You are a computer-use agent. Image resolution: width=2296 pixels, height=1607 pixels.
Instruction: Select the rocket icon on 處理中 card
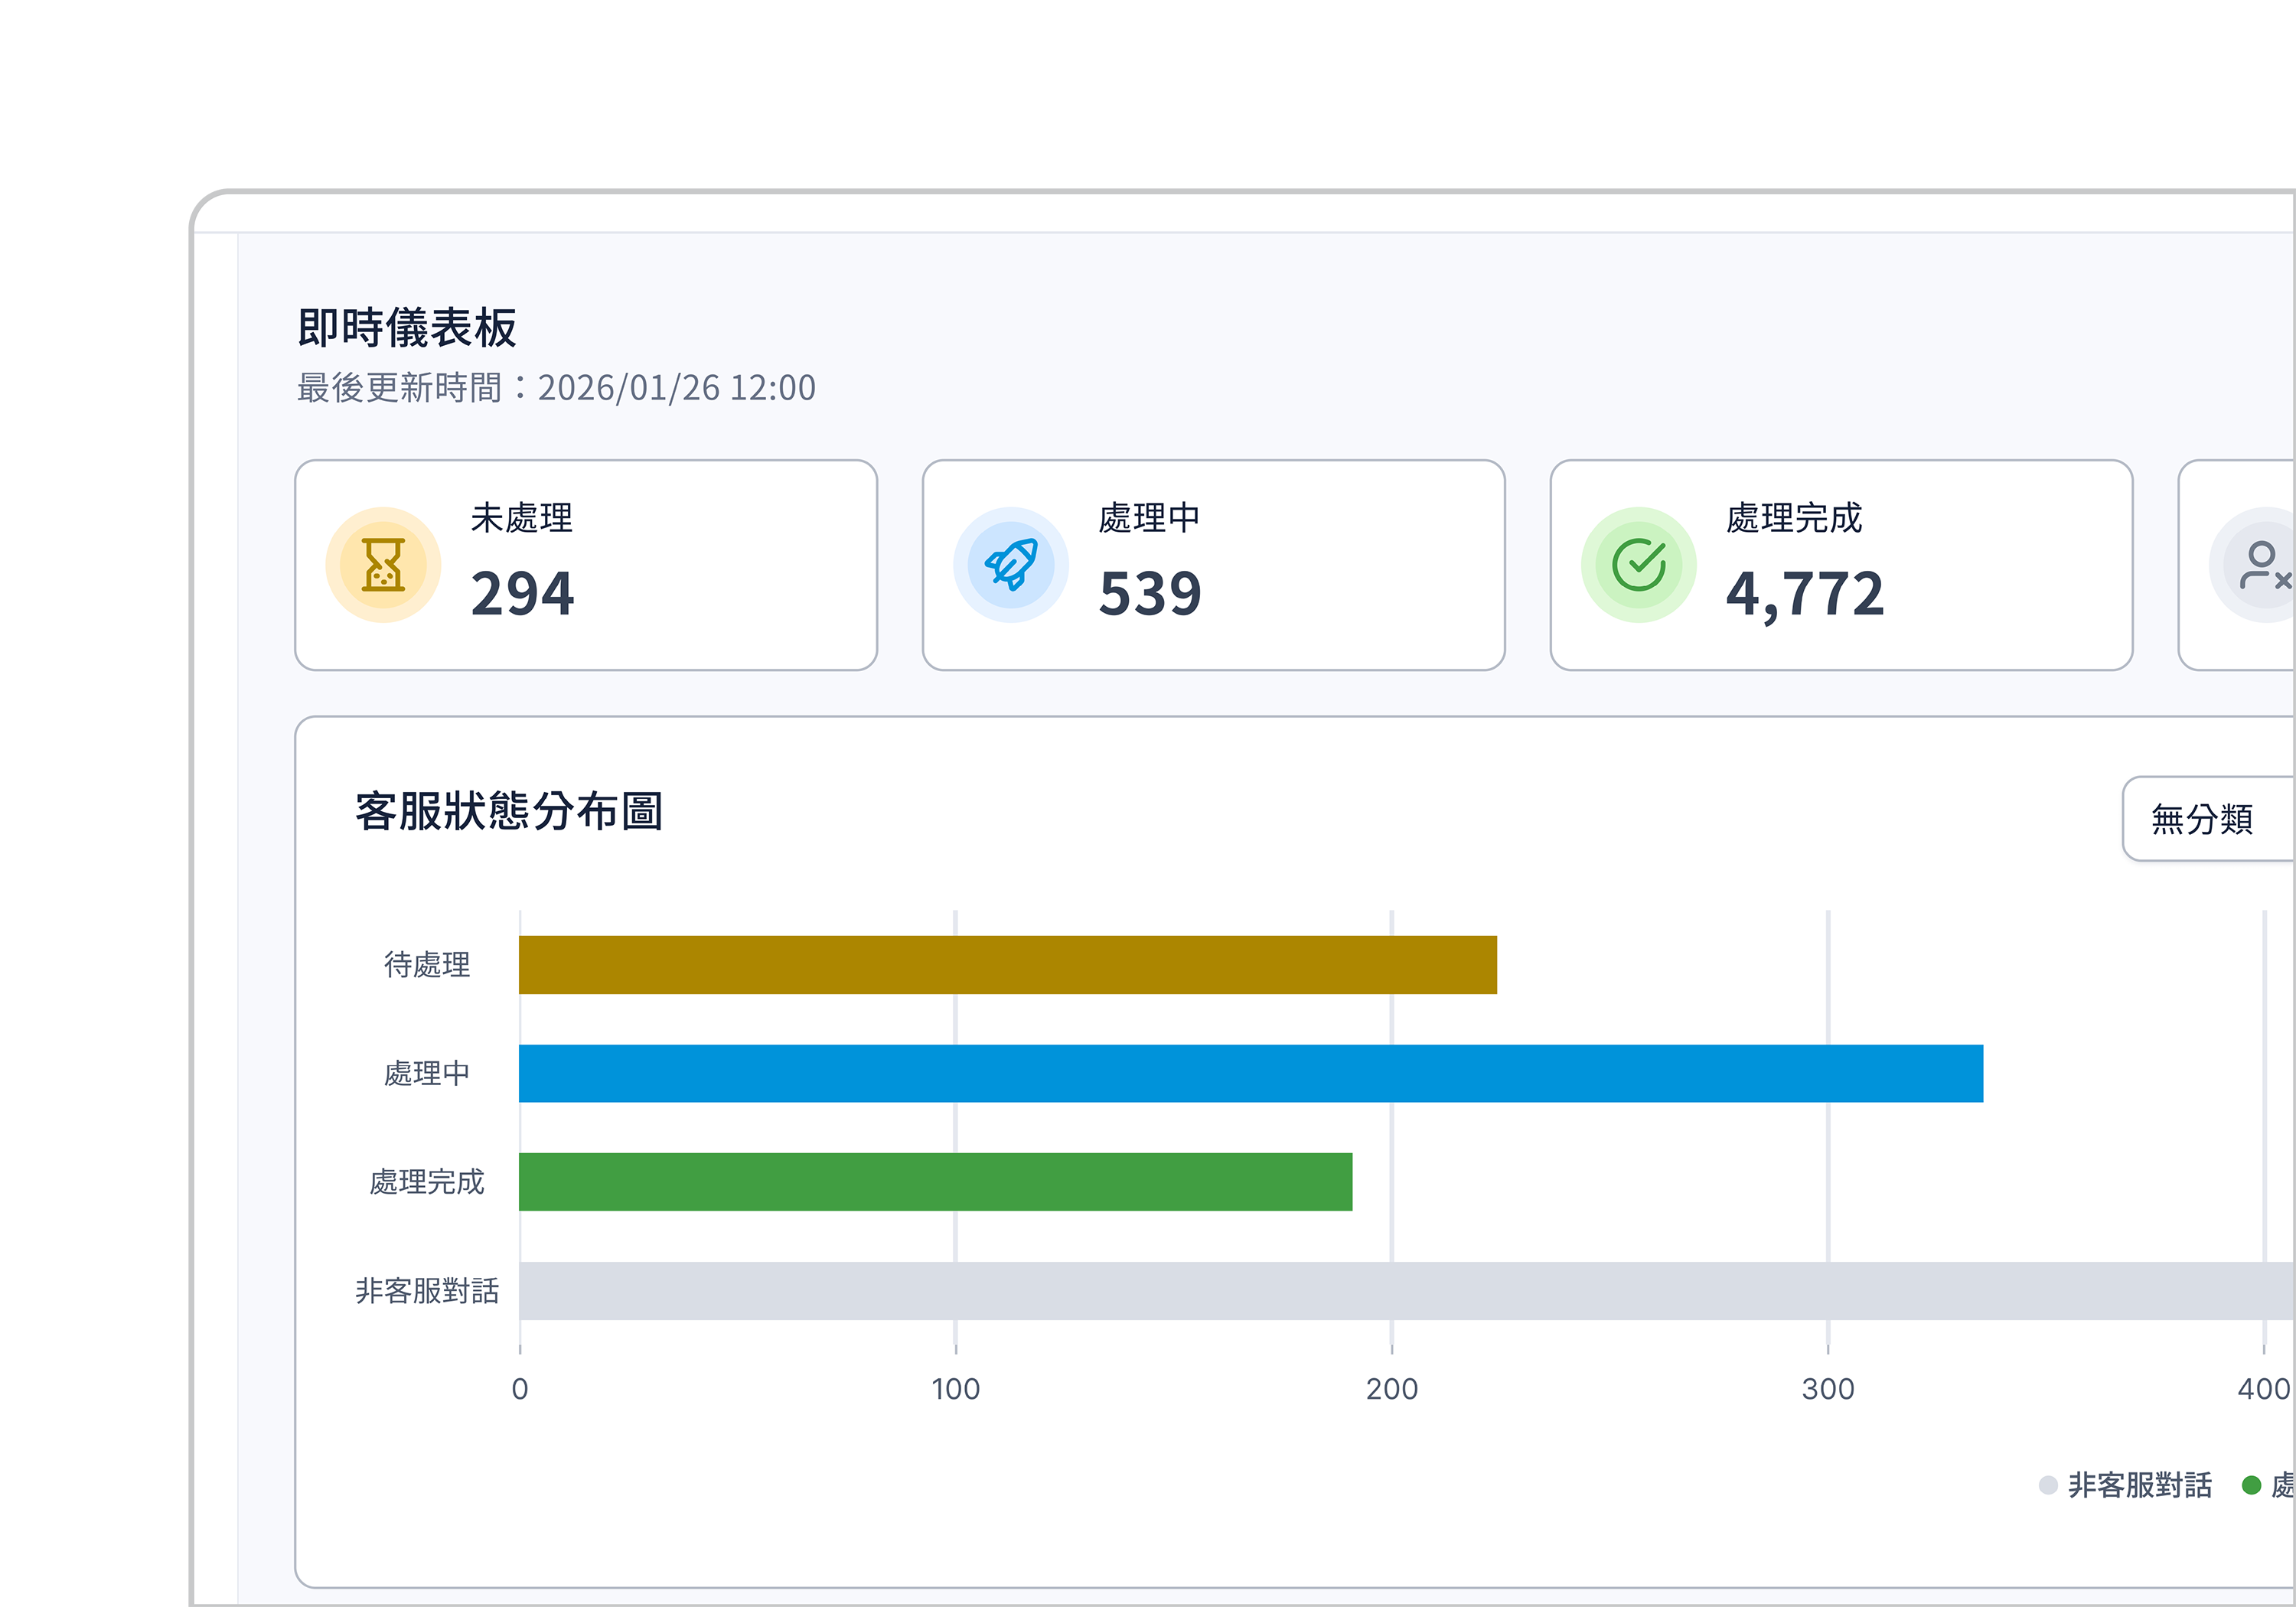(1010, 563)
